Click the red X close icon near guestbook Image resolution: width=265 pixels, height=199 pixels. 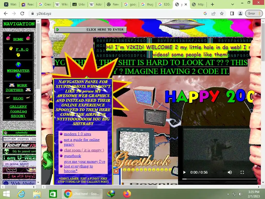[116, 172]
